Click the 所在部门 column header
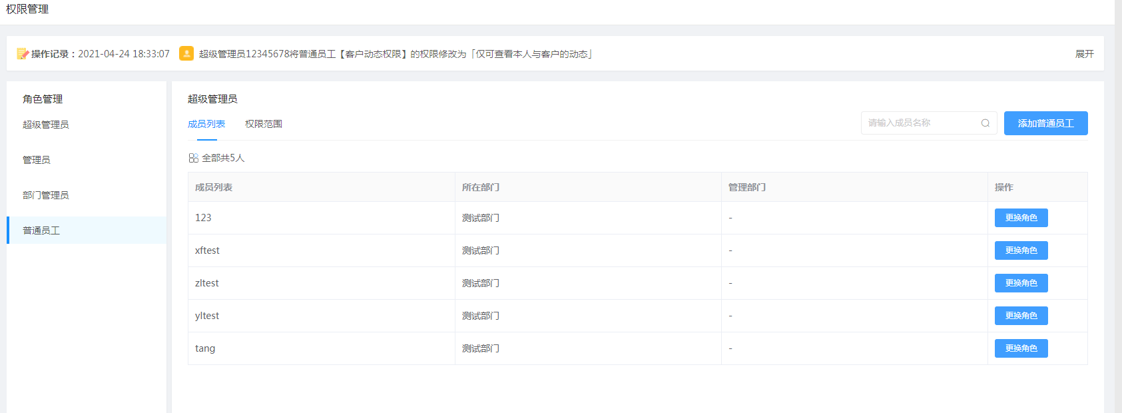 tap(481, 187)
